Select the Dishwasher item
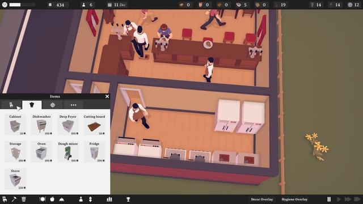363x204 pixels. pyautogui.click(x=41, y=125)
